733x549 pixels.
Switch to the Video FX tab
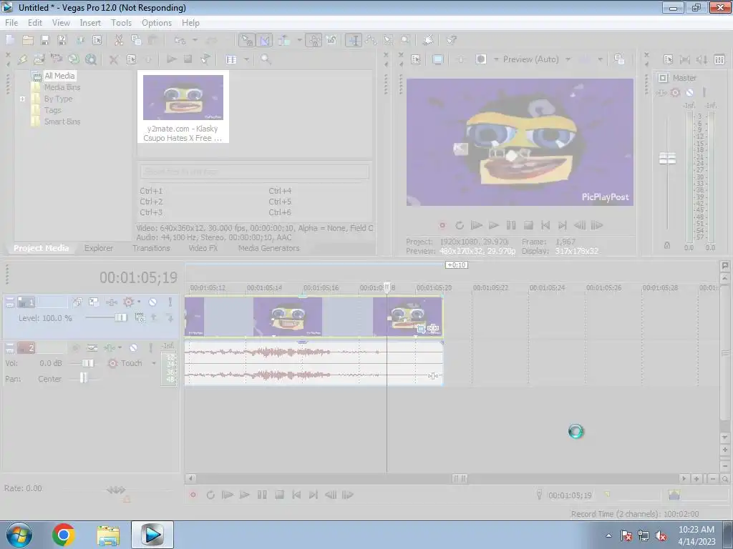(x=203, y=248)
